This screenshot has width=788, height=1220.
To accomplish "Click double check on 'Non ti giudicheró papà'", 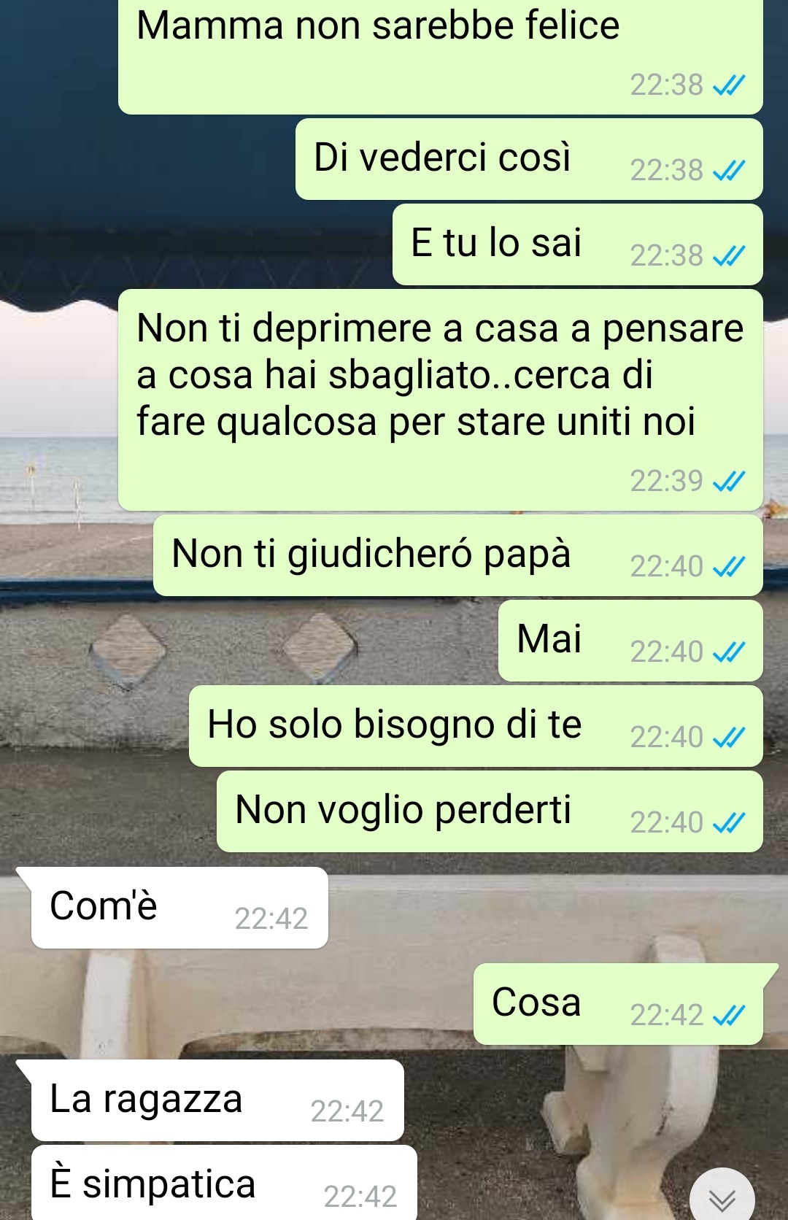I will [729, 568].
